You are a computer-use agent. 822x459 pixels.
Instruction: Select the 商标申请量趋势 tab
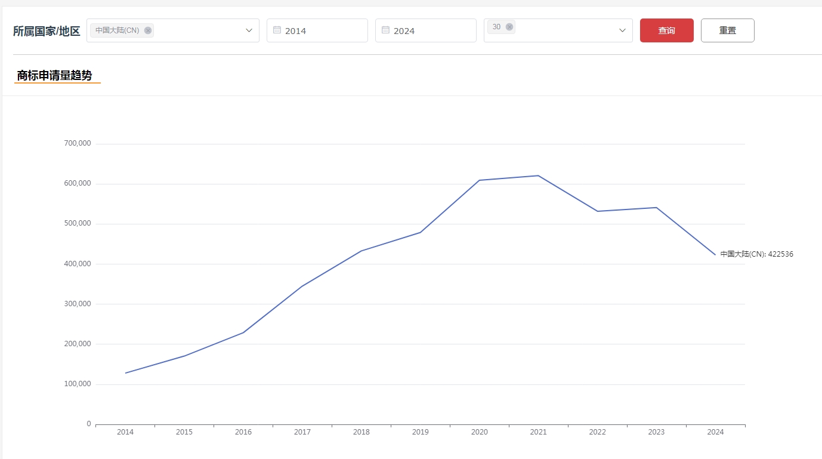tap(55, 75)
